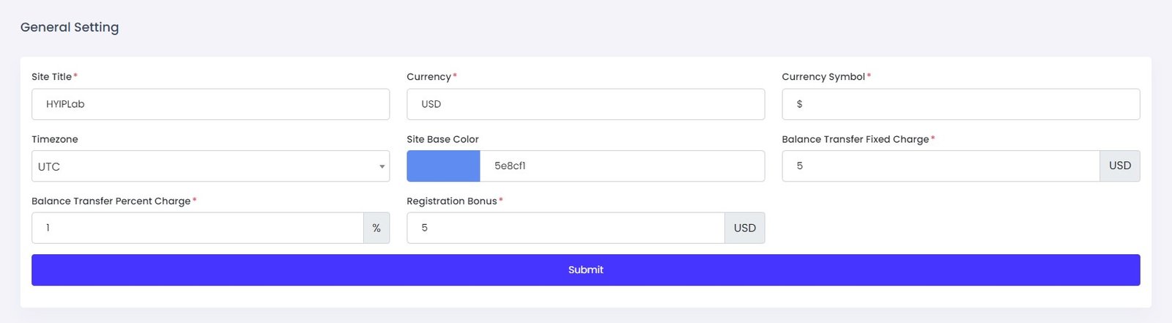The height and width of the screenshot is (323, 1172).
Task: Click the Site Title input field
Action: (210, 104)
